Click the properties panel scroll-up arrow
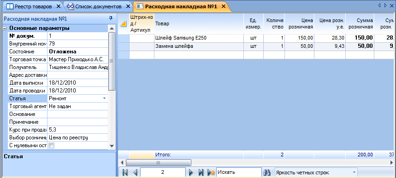396x178 pixels. (112, 28)
